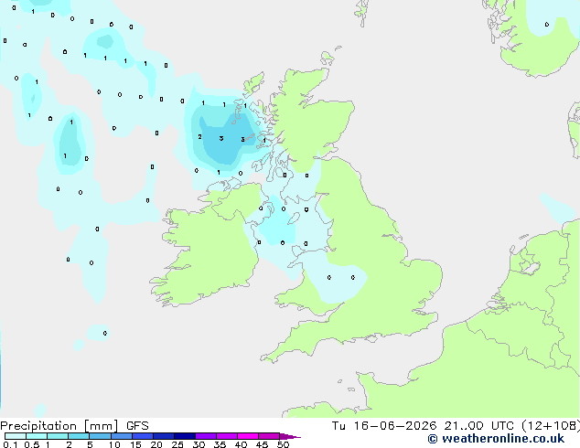Click the legend label '15'
The image size is (580, 448).
135,444
